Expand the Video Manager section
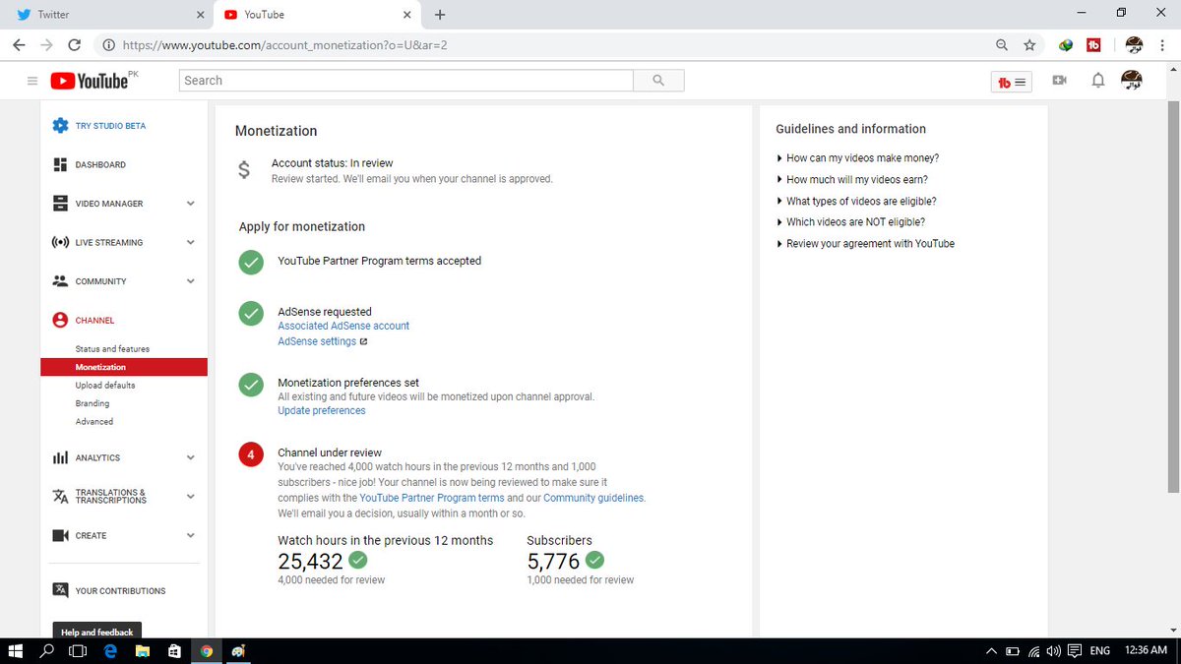Screen dimensions: 1181x664 (191, 204)
